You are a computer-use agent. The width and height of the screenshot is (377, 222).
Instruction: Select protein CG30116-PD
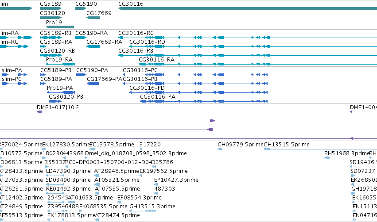[147, 88]
